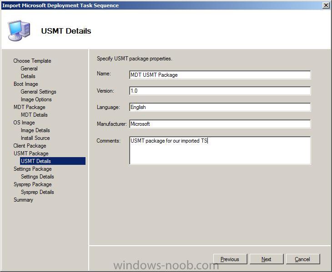This screenshot has height=272, width=332.
Task: Place cursor in Comments text area
Action: (x=220, y=150)
